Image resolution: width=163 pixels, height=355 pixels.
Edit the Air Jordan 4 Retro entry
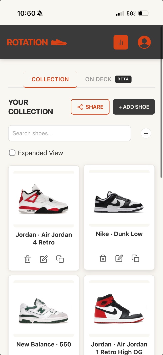click(44, 259)
